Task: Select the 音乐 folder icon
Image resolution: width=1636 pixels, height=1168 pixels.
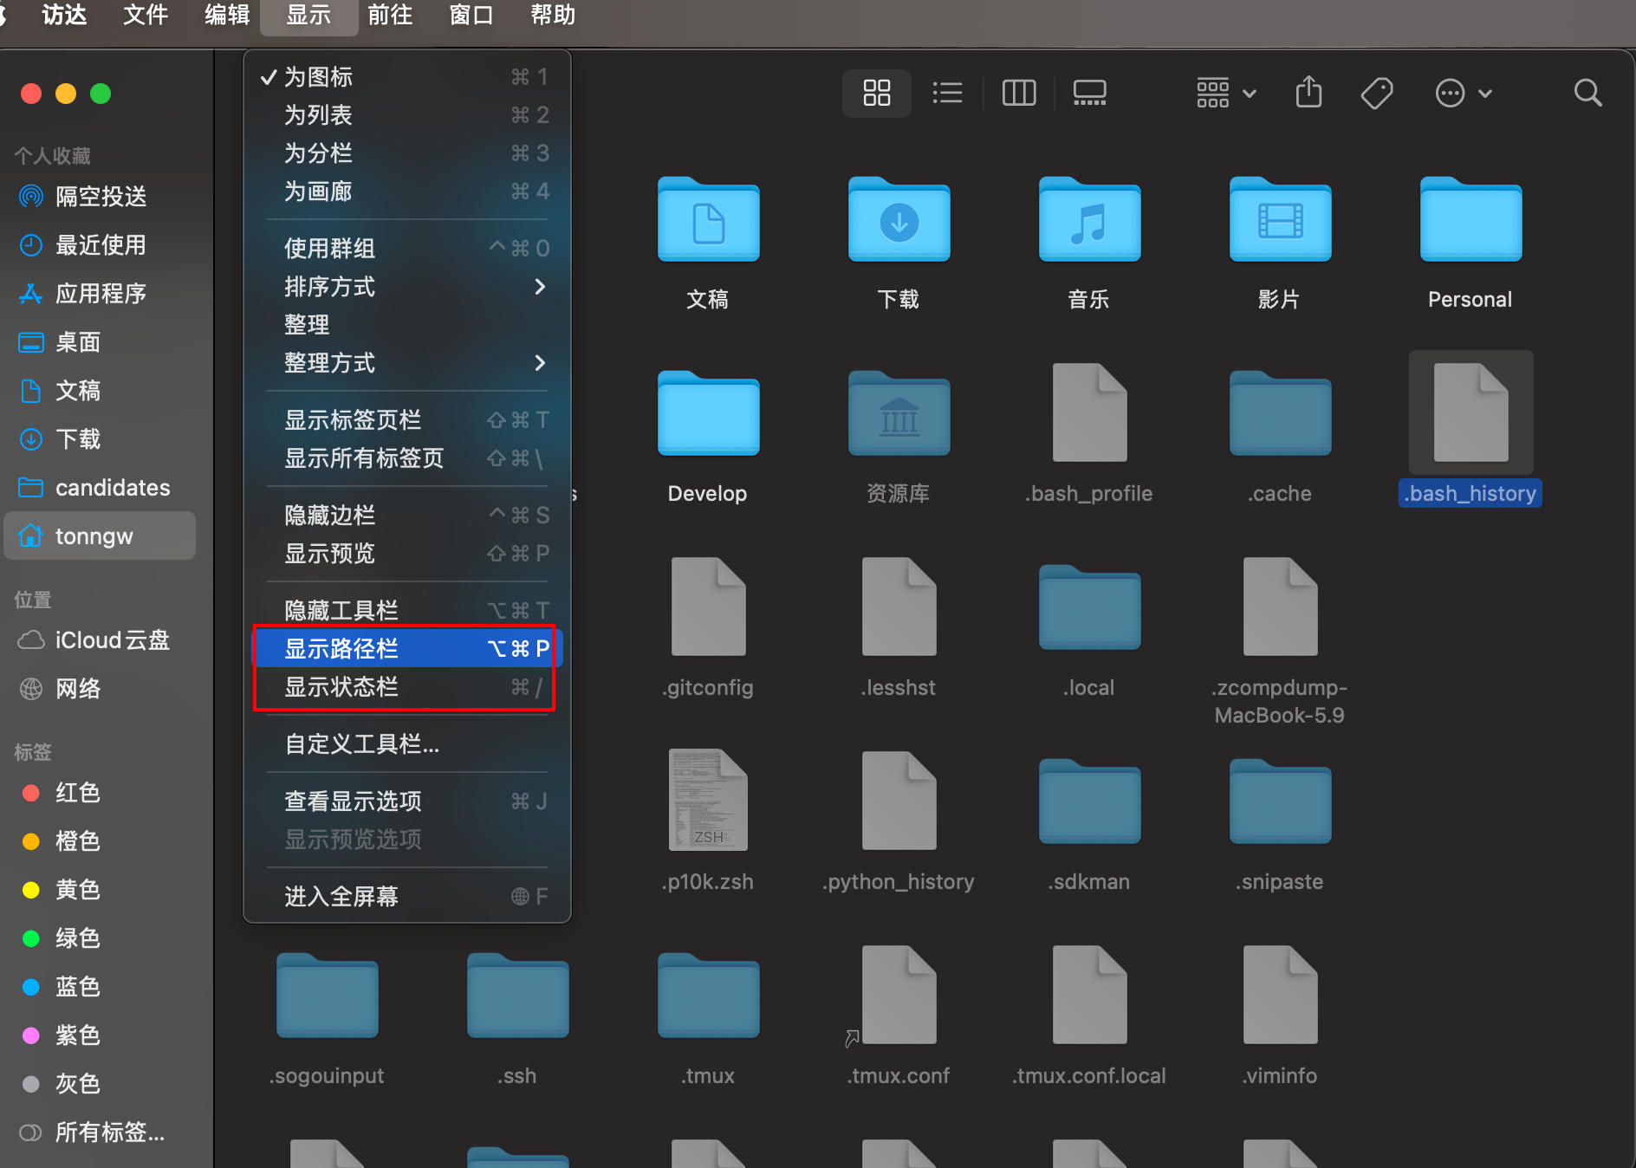Action: point(1089,220)
